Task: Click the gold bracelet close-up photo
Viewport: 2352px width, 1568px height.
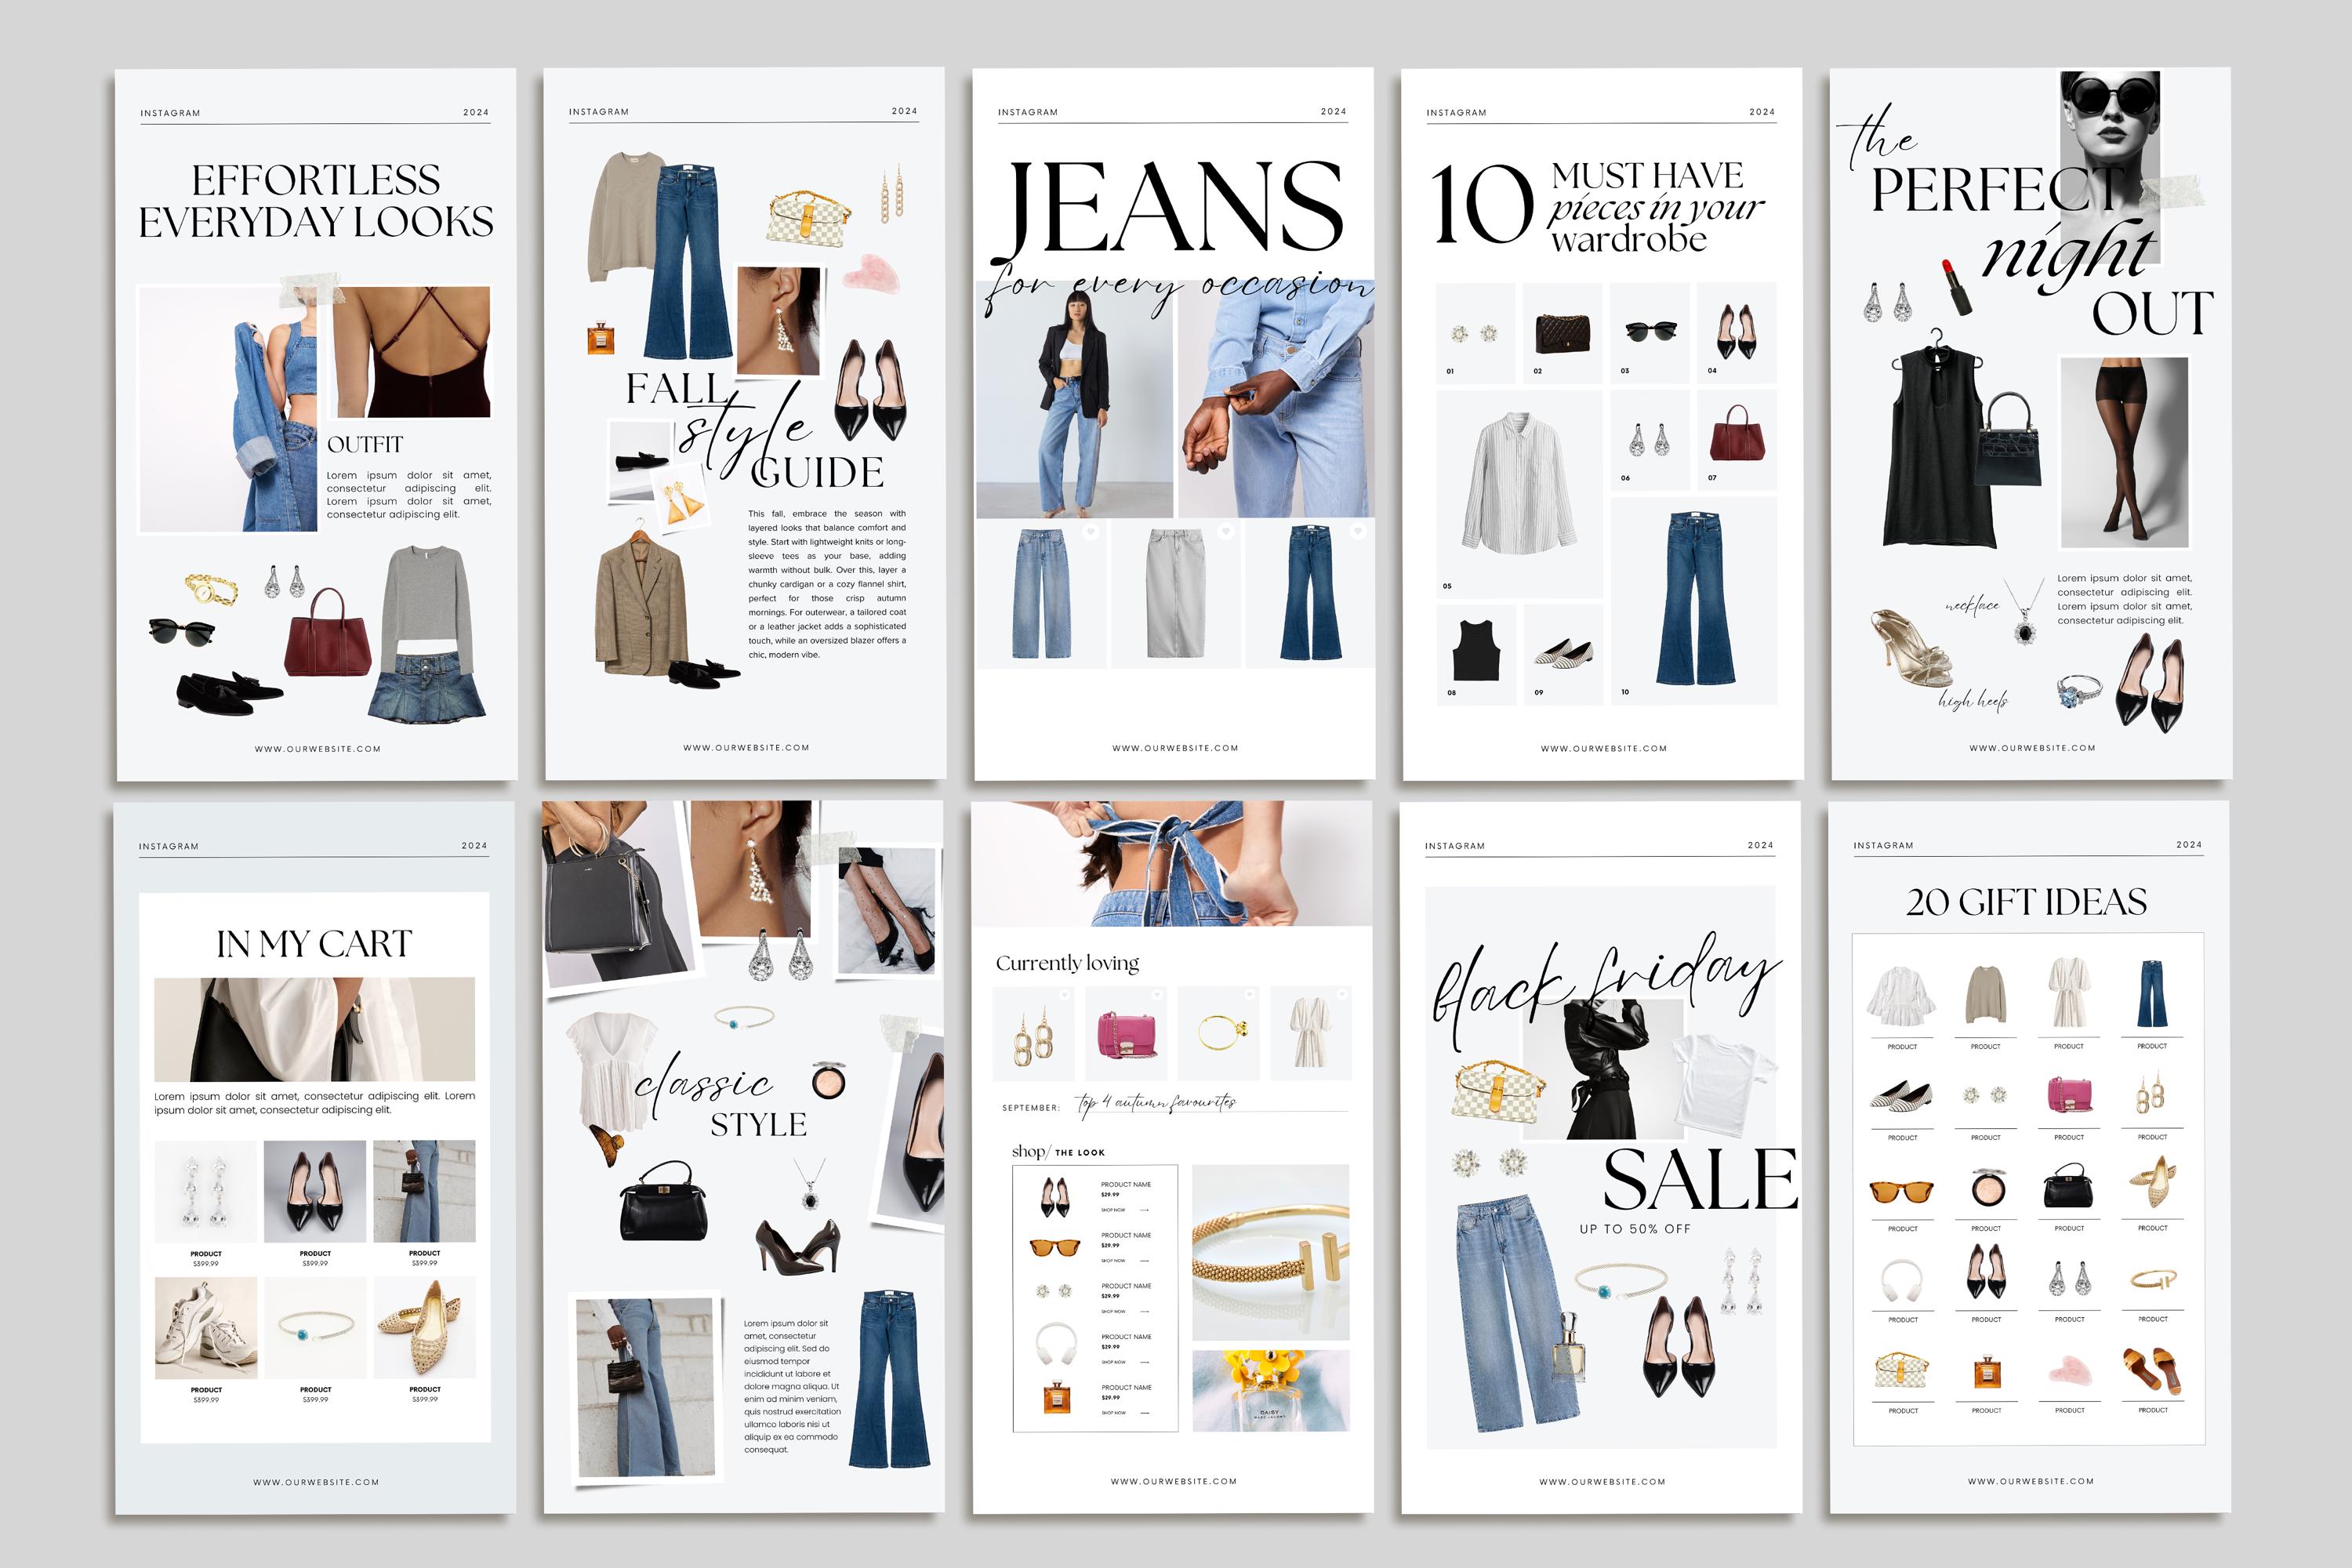Action: tap(1270, 1252)
